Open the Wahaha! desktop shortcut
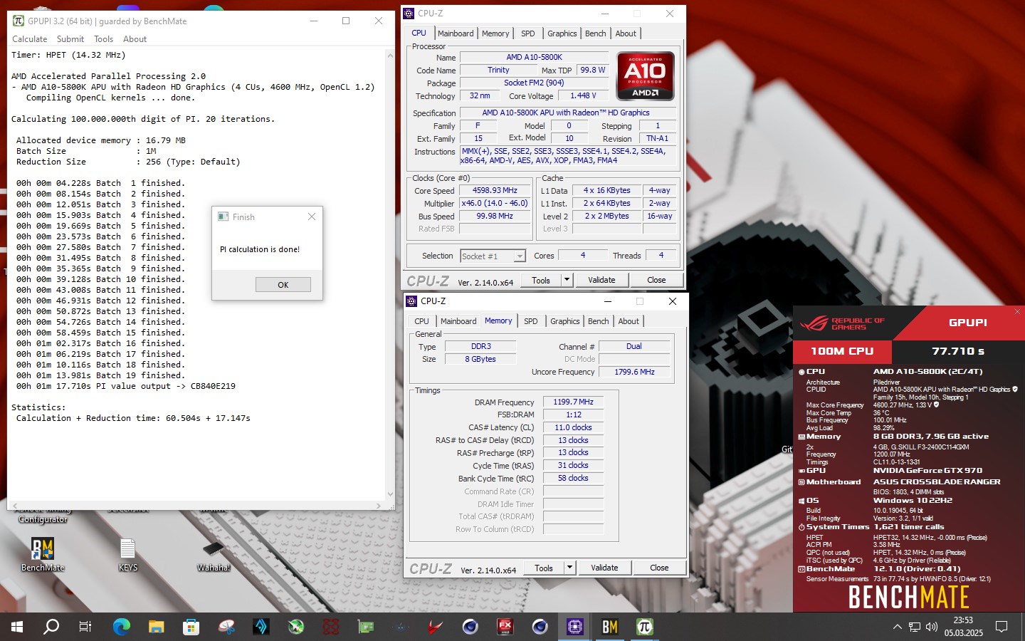The height and width of the screenshot is (641, 1025). 214,555
